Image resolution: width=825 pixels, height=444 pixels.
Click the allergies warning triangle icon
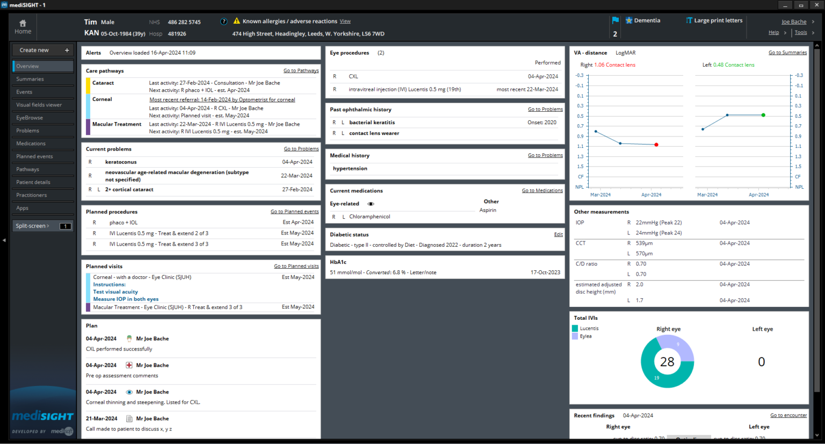237,21
